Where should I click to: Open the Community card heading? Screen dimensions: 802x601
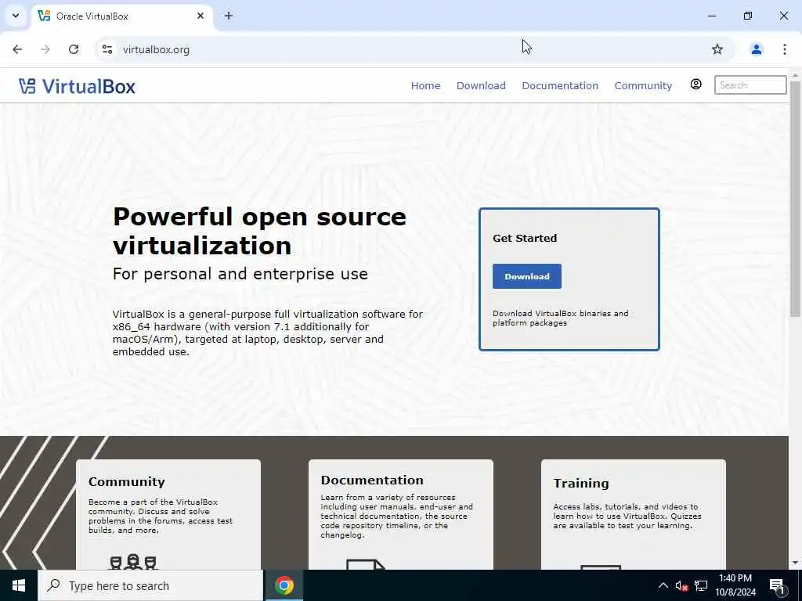tap(127, 481)
